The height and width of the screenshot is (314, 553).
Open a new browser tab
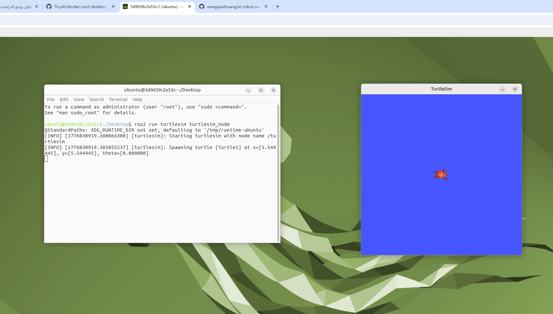pos(278,6)
